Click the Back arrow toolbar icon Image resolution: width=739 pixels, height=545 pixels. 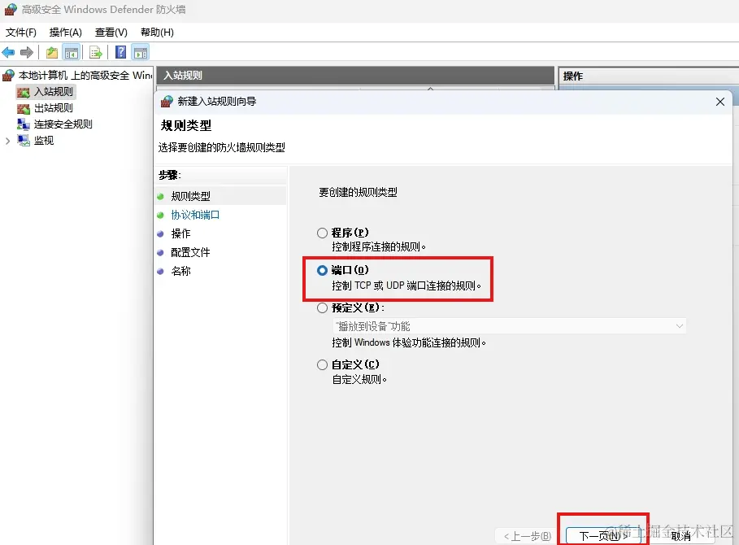click(8, 52)
